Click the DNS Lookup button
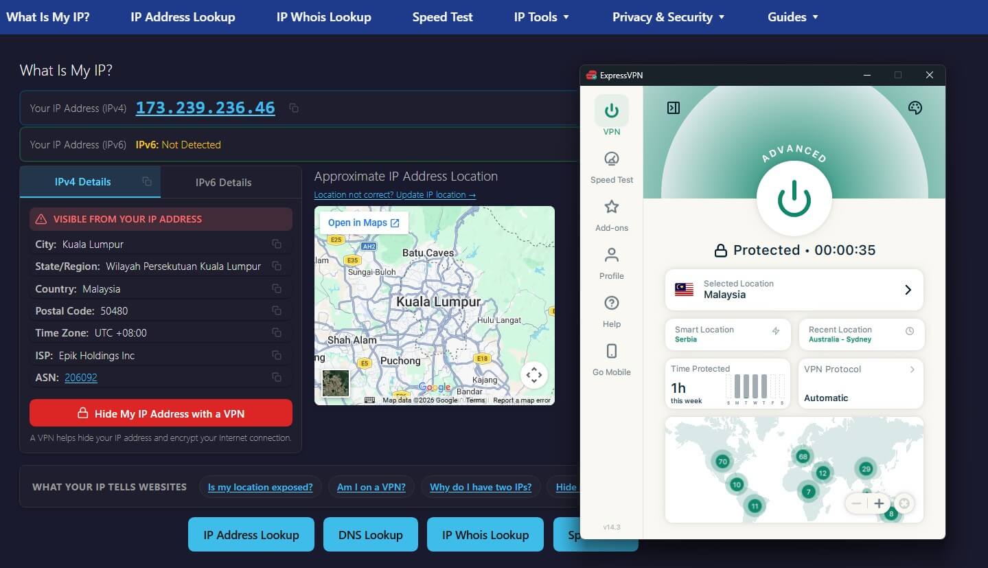This screenshot has height=568, width=988. tap(370, 534)
